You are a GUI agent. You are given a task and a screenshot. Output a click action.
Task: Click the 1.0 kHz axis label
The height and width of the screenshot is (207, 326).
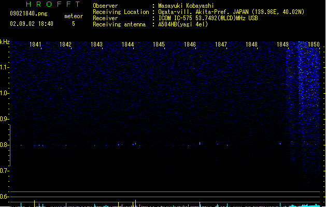pyautogui.click(x=4, y=93)
